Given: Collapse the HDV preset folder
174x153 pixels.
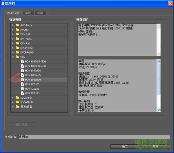Looking at the screenshot, I should (x=13, y=57).
